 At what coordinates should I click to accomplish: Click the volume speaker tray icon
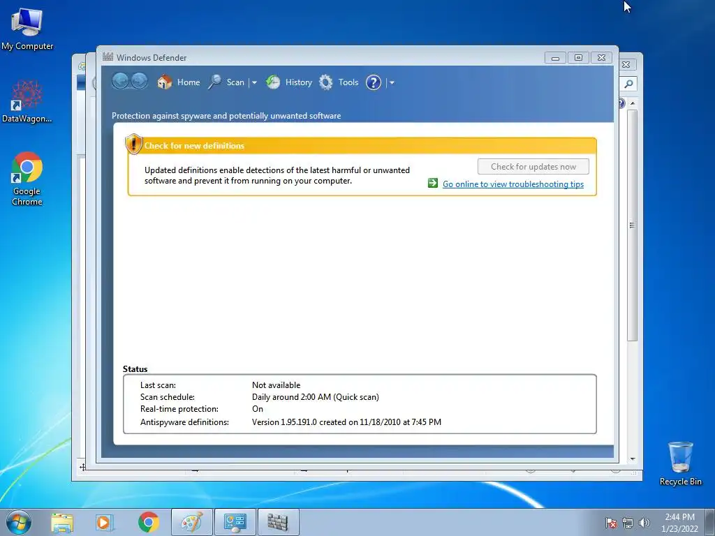[x=644, y=523]
